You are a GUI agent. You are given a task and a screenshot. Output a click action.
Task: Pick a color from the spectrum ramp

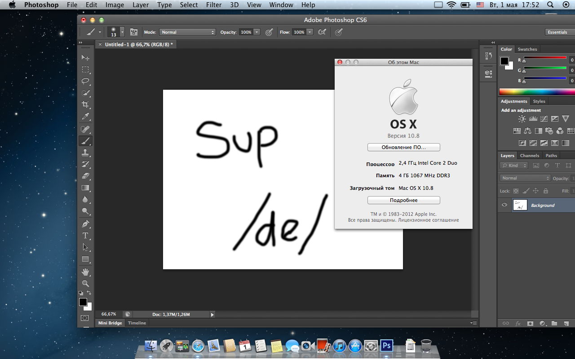pos(537,92)
